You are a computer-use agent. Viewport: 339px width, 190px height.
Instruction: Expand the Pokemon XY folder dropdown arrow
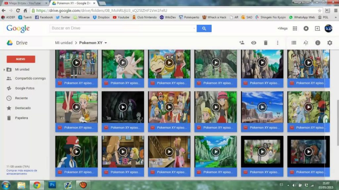[105, 43]
